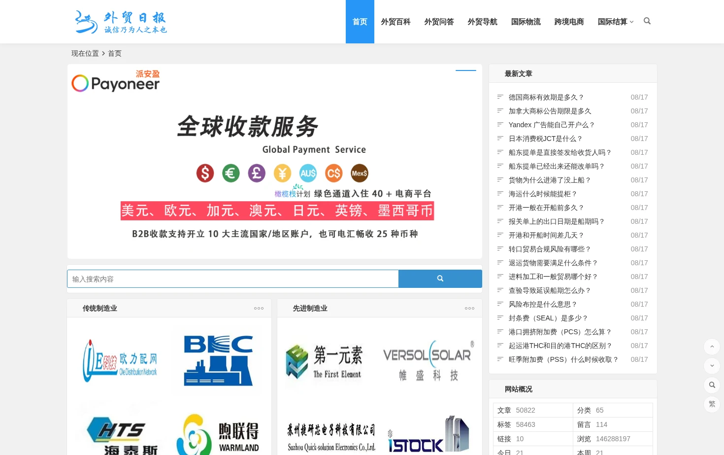Open article 货物为什么进港了没上船？
This screenshot has height=455, width=724.
click(550, 180)
